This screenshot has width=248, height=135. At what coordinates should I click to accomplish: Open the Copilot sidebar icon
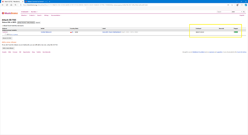pos(246,5)
